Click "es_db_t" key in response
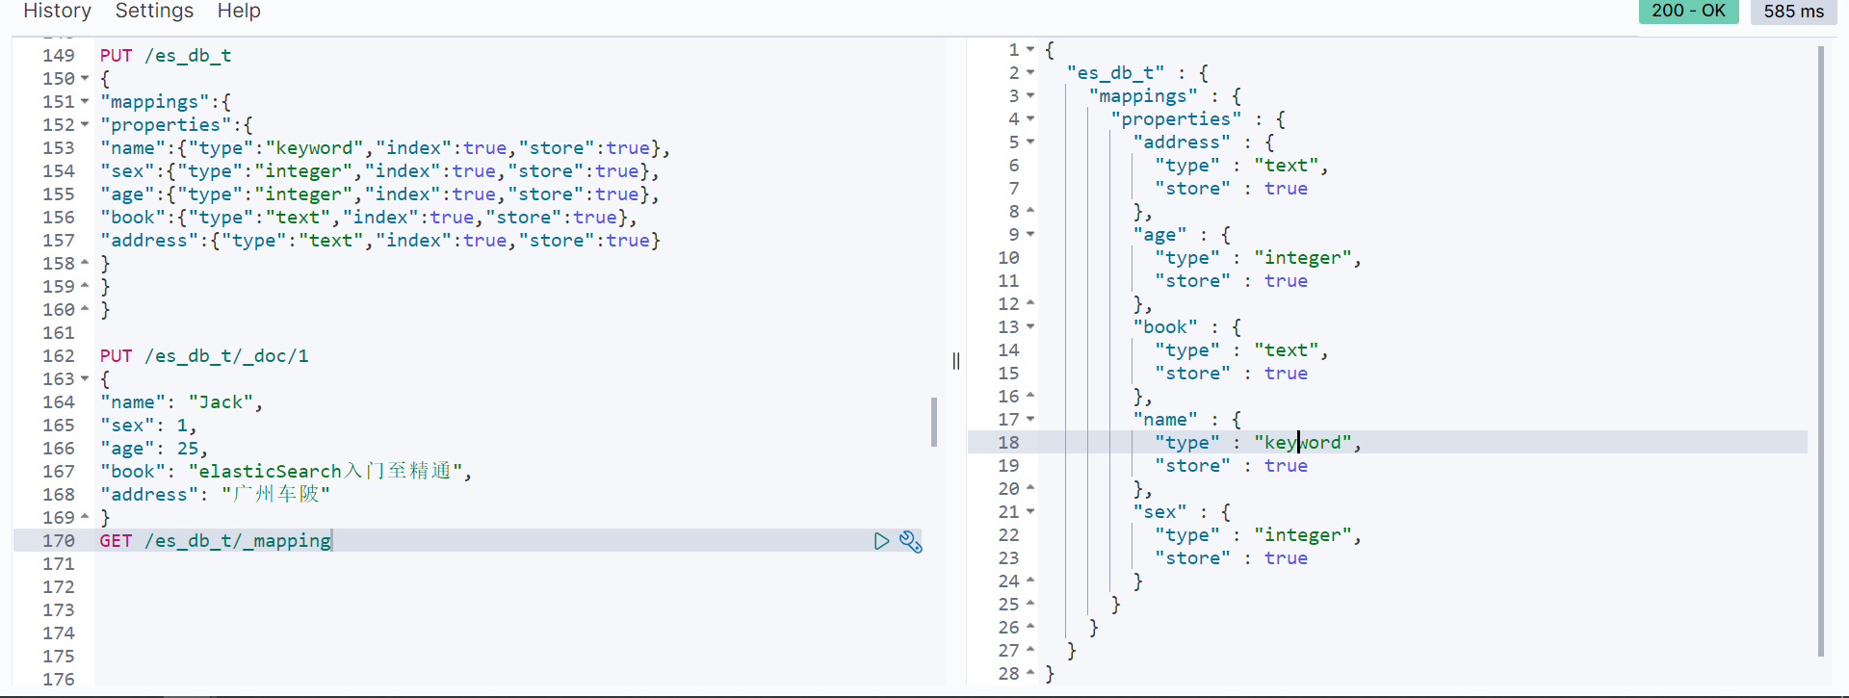Viewport: 1849px width, 698px height. [x=1115, y=73]
